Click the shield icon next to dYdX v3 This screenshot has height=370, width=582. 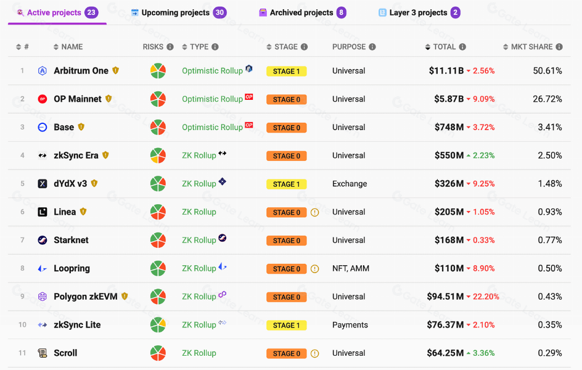(x=93, y=183)
